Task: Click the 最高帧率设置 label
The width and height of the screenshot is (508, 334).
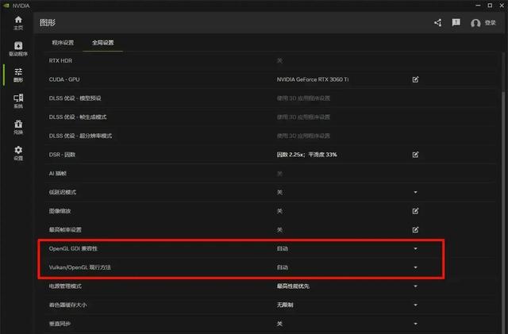Action: point(65,230)
